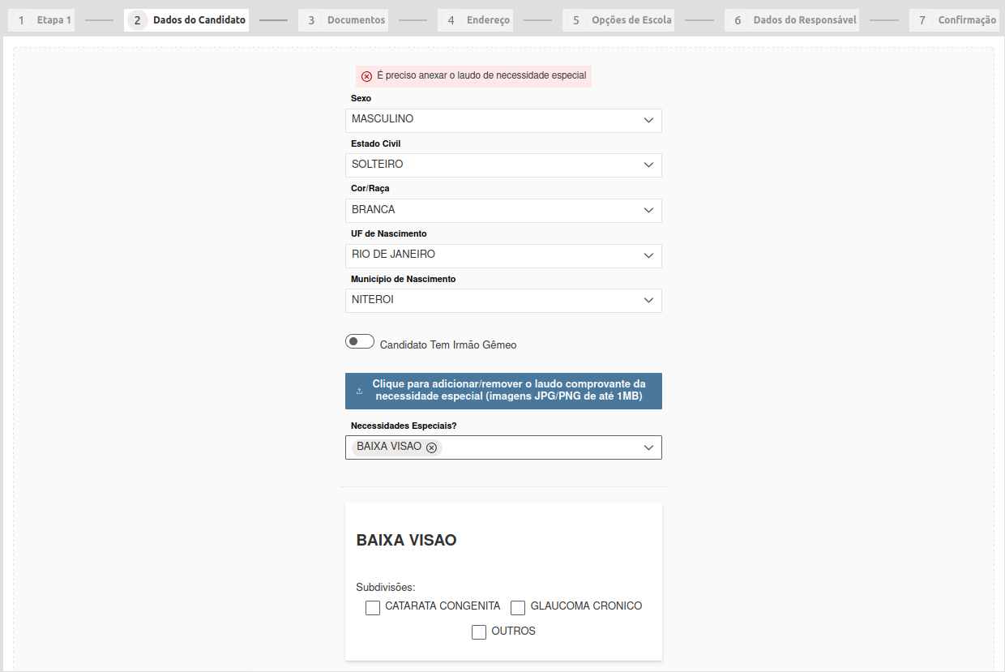This screenshot has width=1005, height=672.
Task: Expand the Estado Civil dropdown
Action: pyautogui.click(x=503, y=165)
